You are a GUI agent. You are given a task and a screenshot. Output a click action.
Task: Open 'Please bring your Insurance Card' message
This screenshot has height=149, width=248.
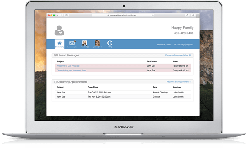[x=72, y=70]
